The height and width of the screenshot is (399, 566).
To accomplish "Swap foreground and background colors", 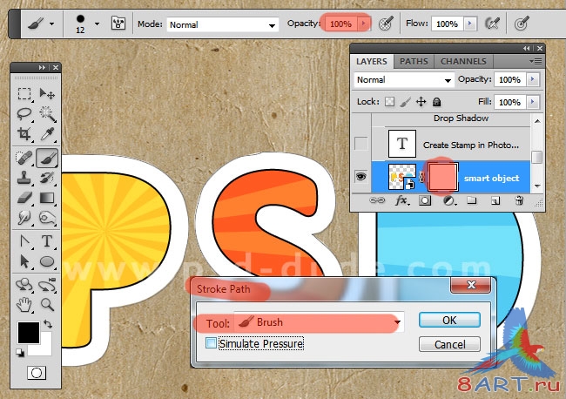I will [x=48, y=323].
